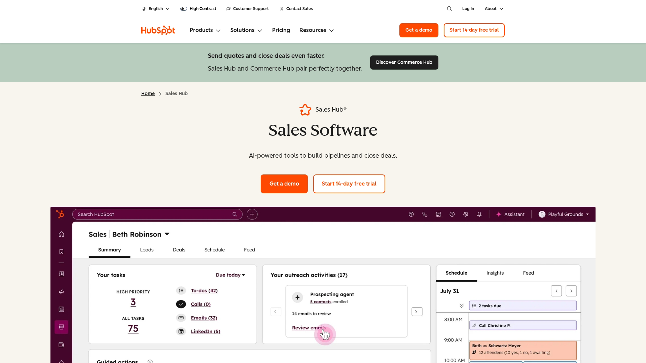The height and width of the screenshot is (363, 646).
Task: Open the English language selector
Action: tap(156, 8)
